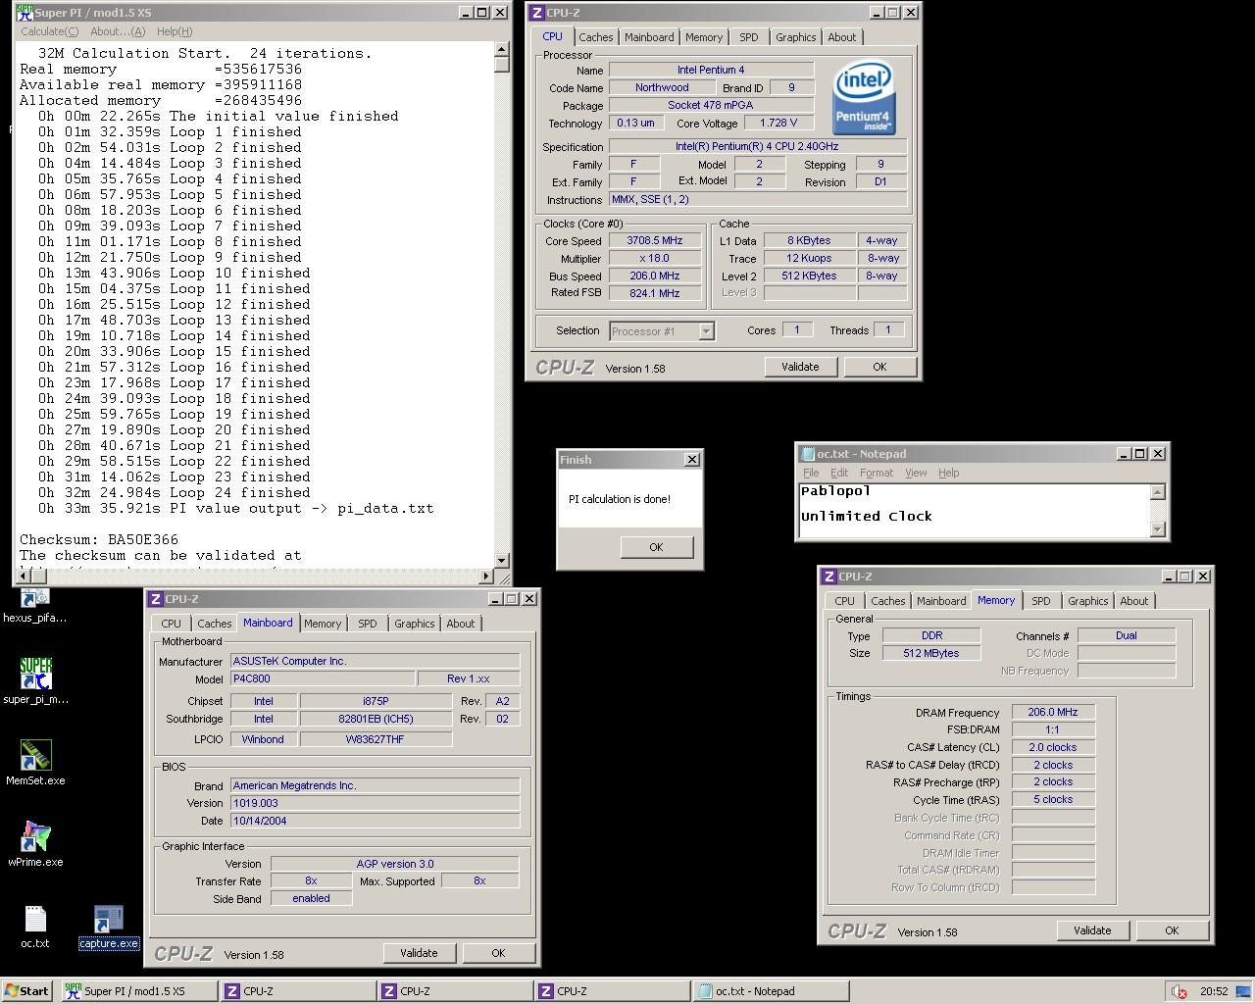Click the Z icon in Mainboard CPU-Z title bar
1255x1004 pixels.
click(156, 599)
